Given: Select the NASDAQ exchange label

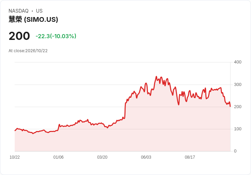Looking at the screenshot, I should [18, 11].
